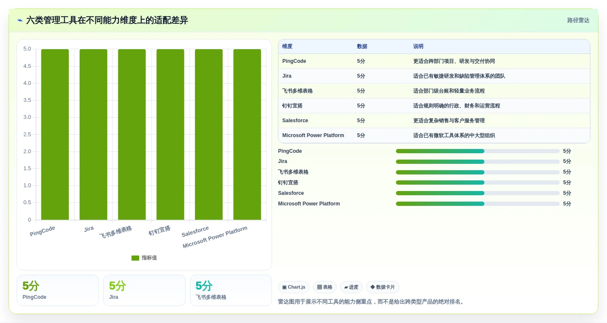The image size is (607, 323).
Task: Click description 适合已有敏捷研发和缺陷管理体系的团队
Action: tap(459, 76)
